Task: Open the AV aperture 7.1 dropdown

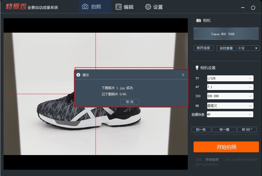Action: 230,87
